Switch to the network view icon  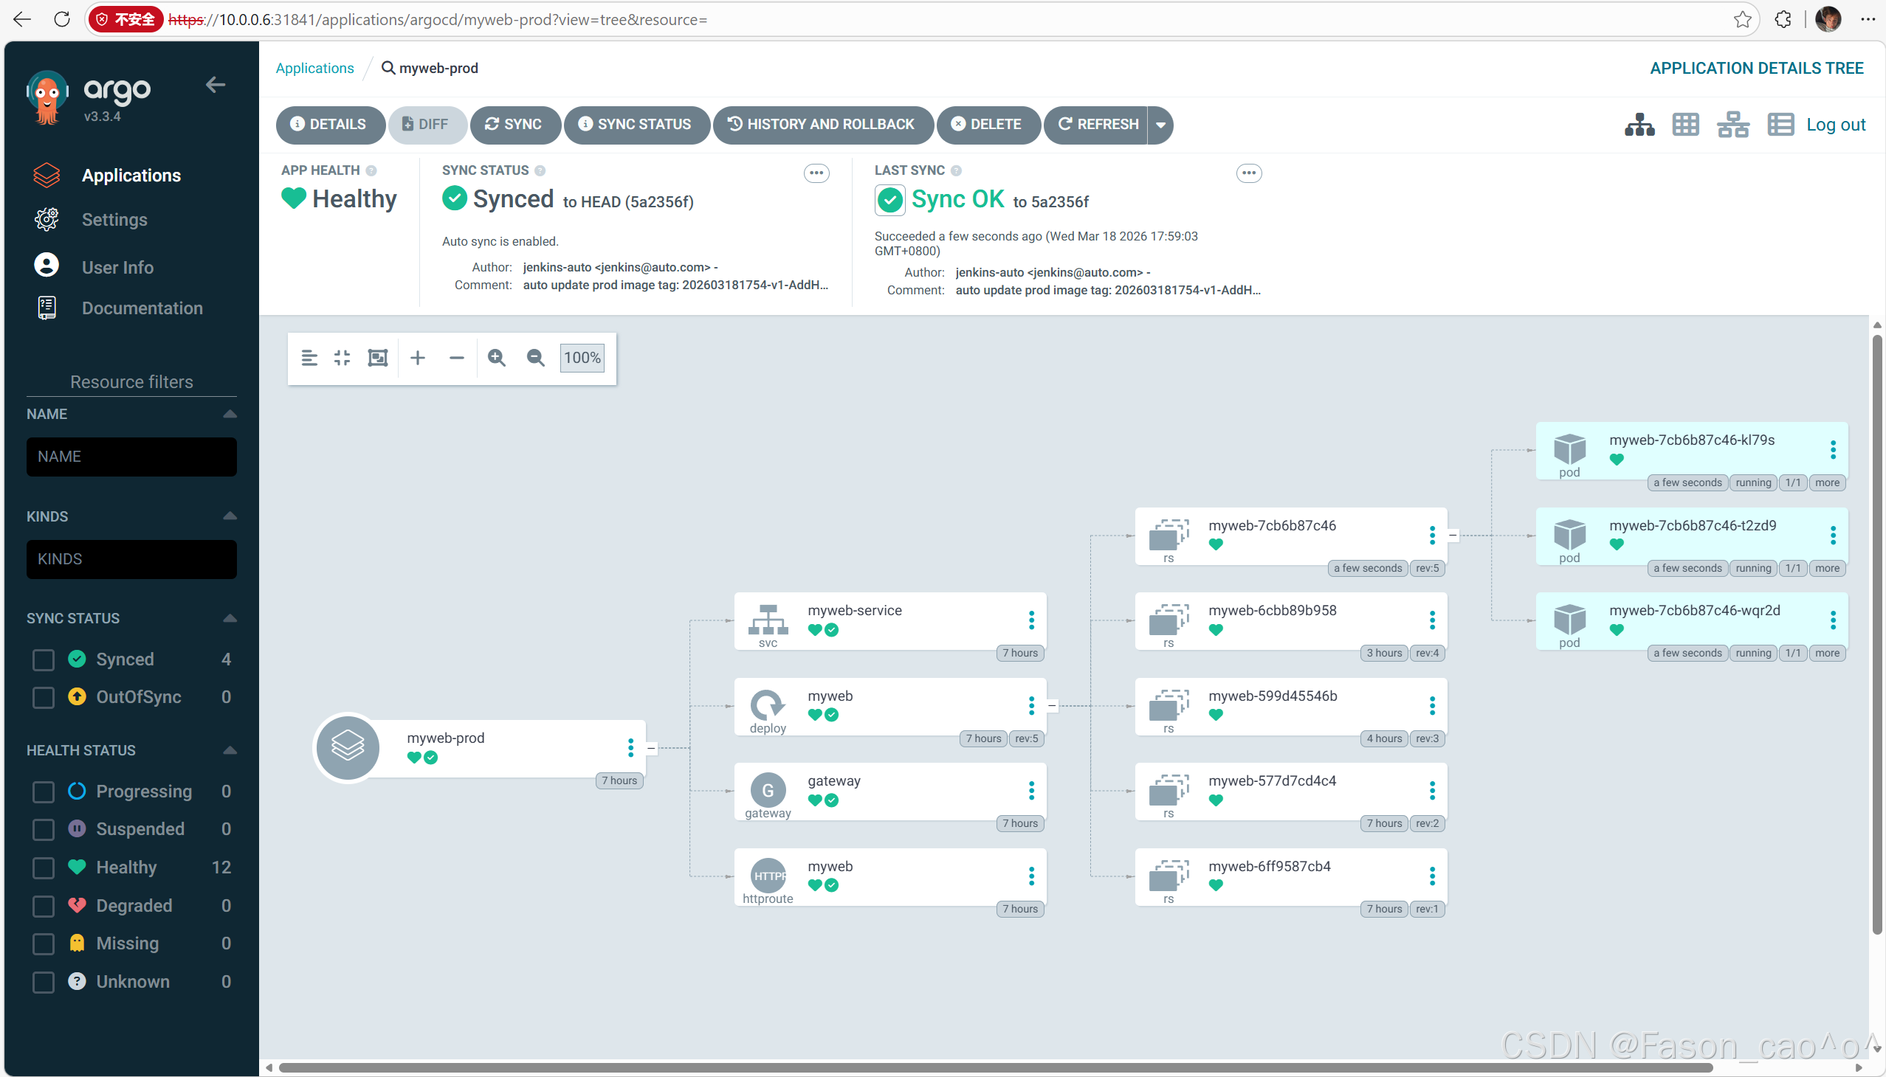point(1732,124)
